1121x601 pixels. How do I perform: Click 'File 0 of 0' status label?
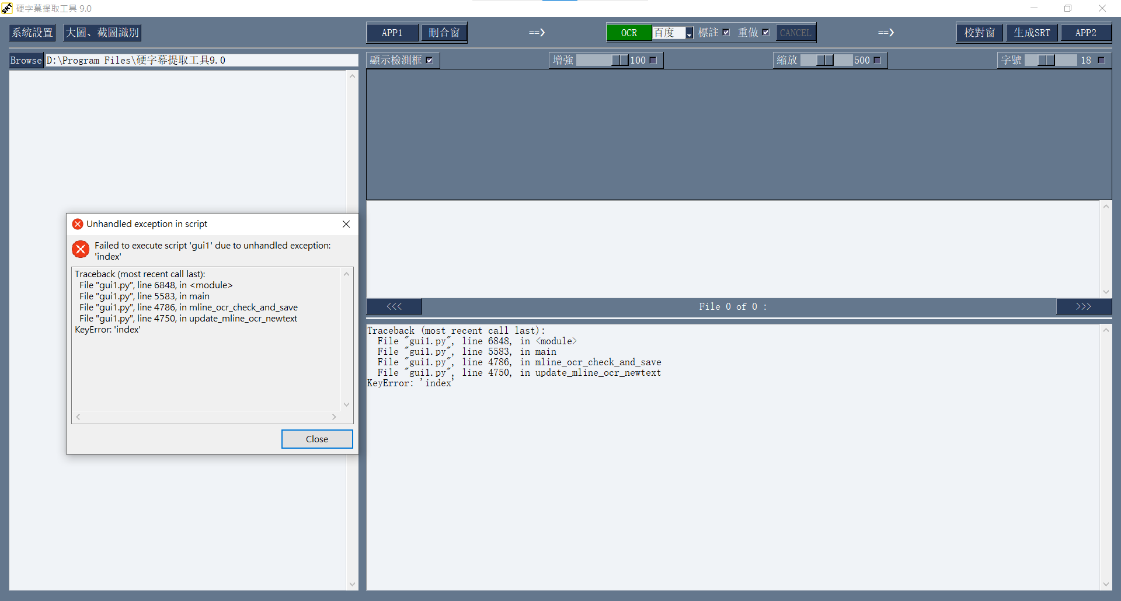[x=733, y=306]
